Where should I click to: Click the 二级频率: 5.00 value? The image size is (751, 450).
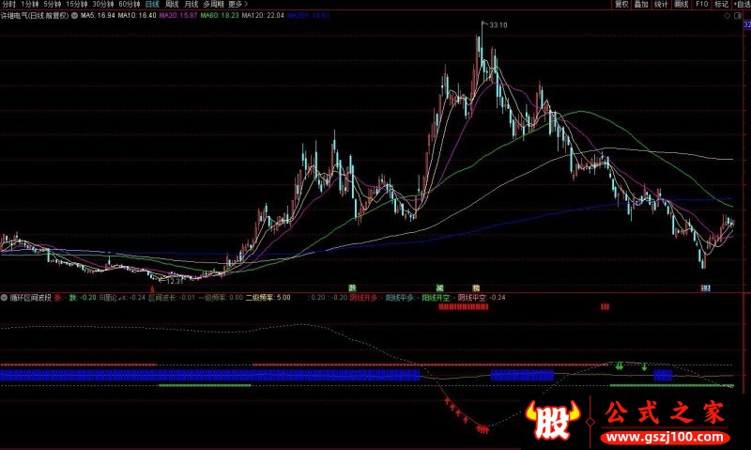[268, 298]
